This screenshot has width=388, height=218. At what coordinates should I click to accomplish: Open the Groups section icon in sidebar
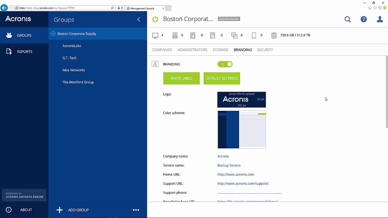(x=9, y=35)
